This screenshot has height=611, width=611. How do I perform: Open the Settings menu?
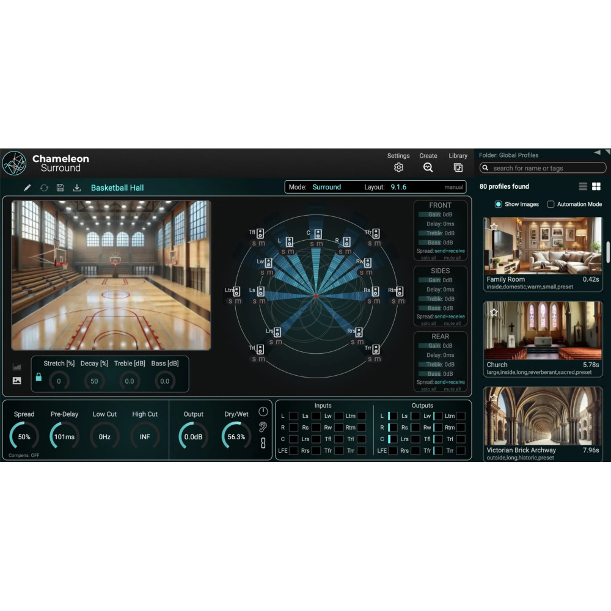click(x=398, y=167)
